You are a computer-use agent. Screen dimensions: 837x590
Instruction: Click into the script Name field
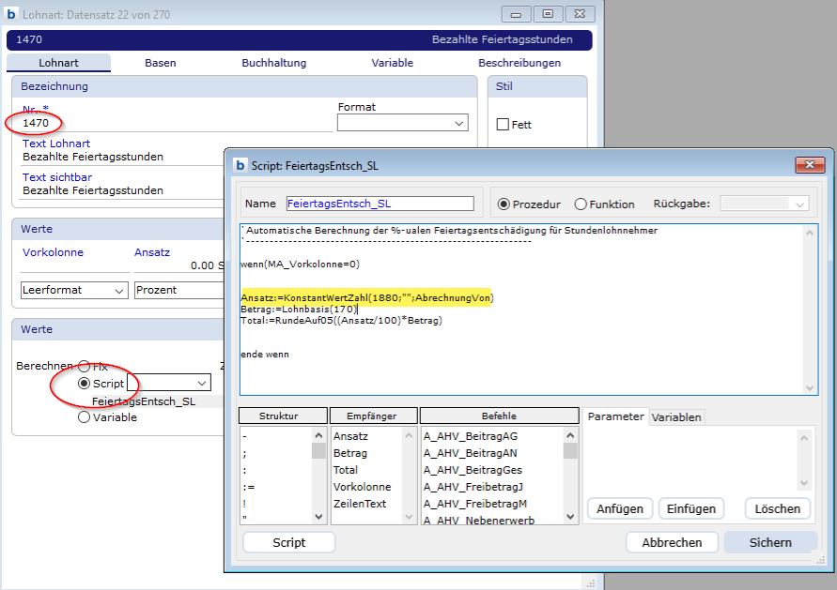click(x=380, y=204)
